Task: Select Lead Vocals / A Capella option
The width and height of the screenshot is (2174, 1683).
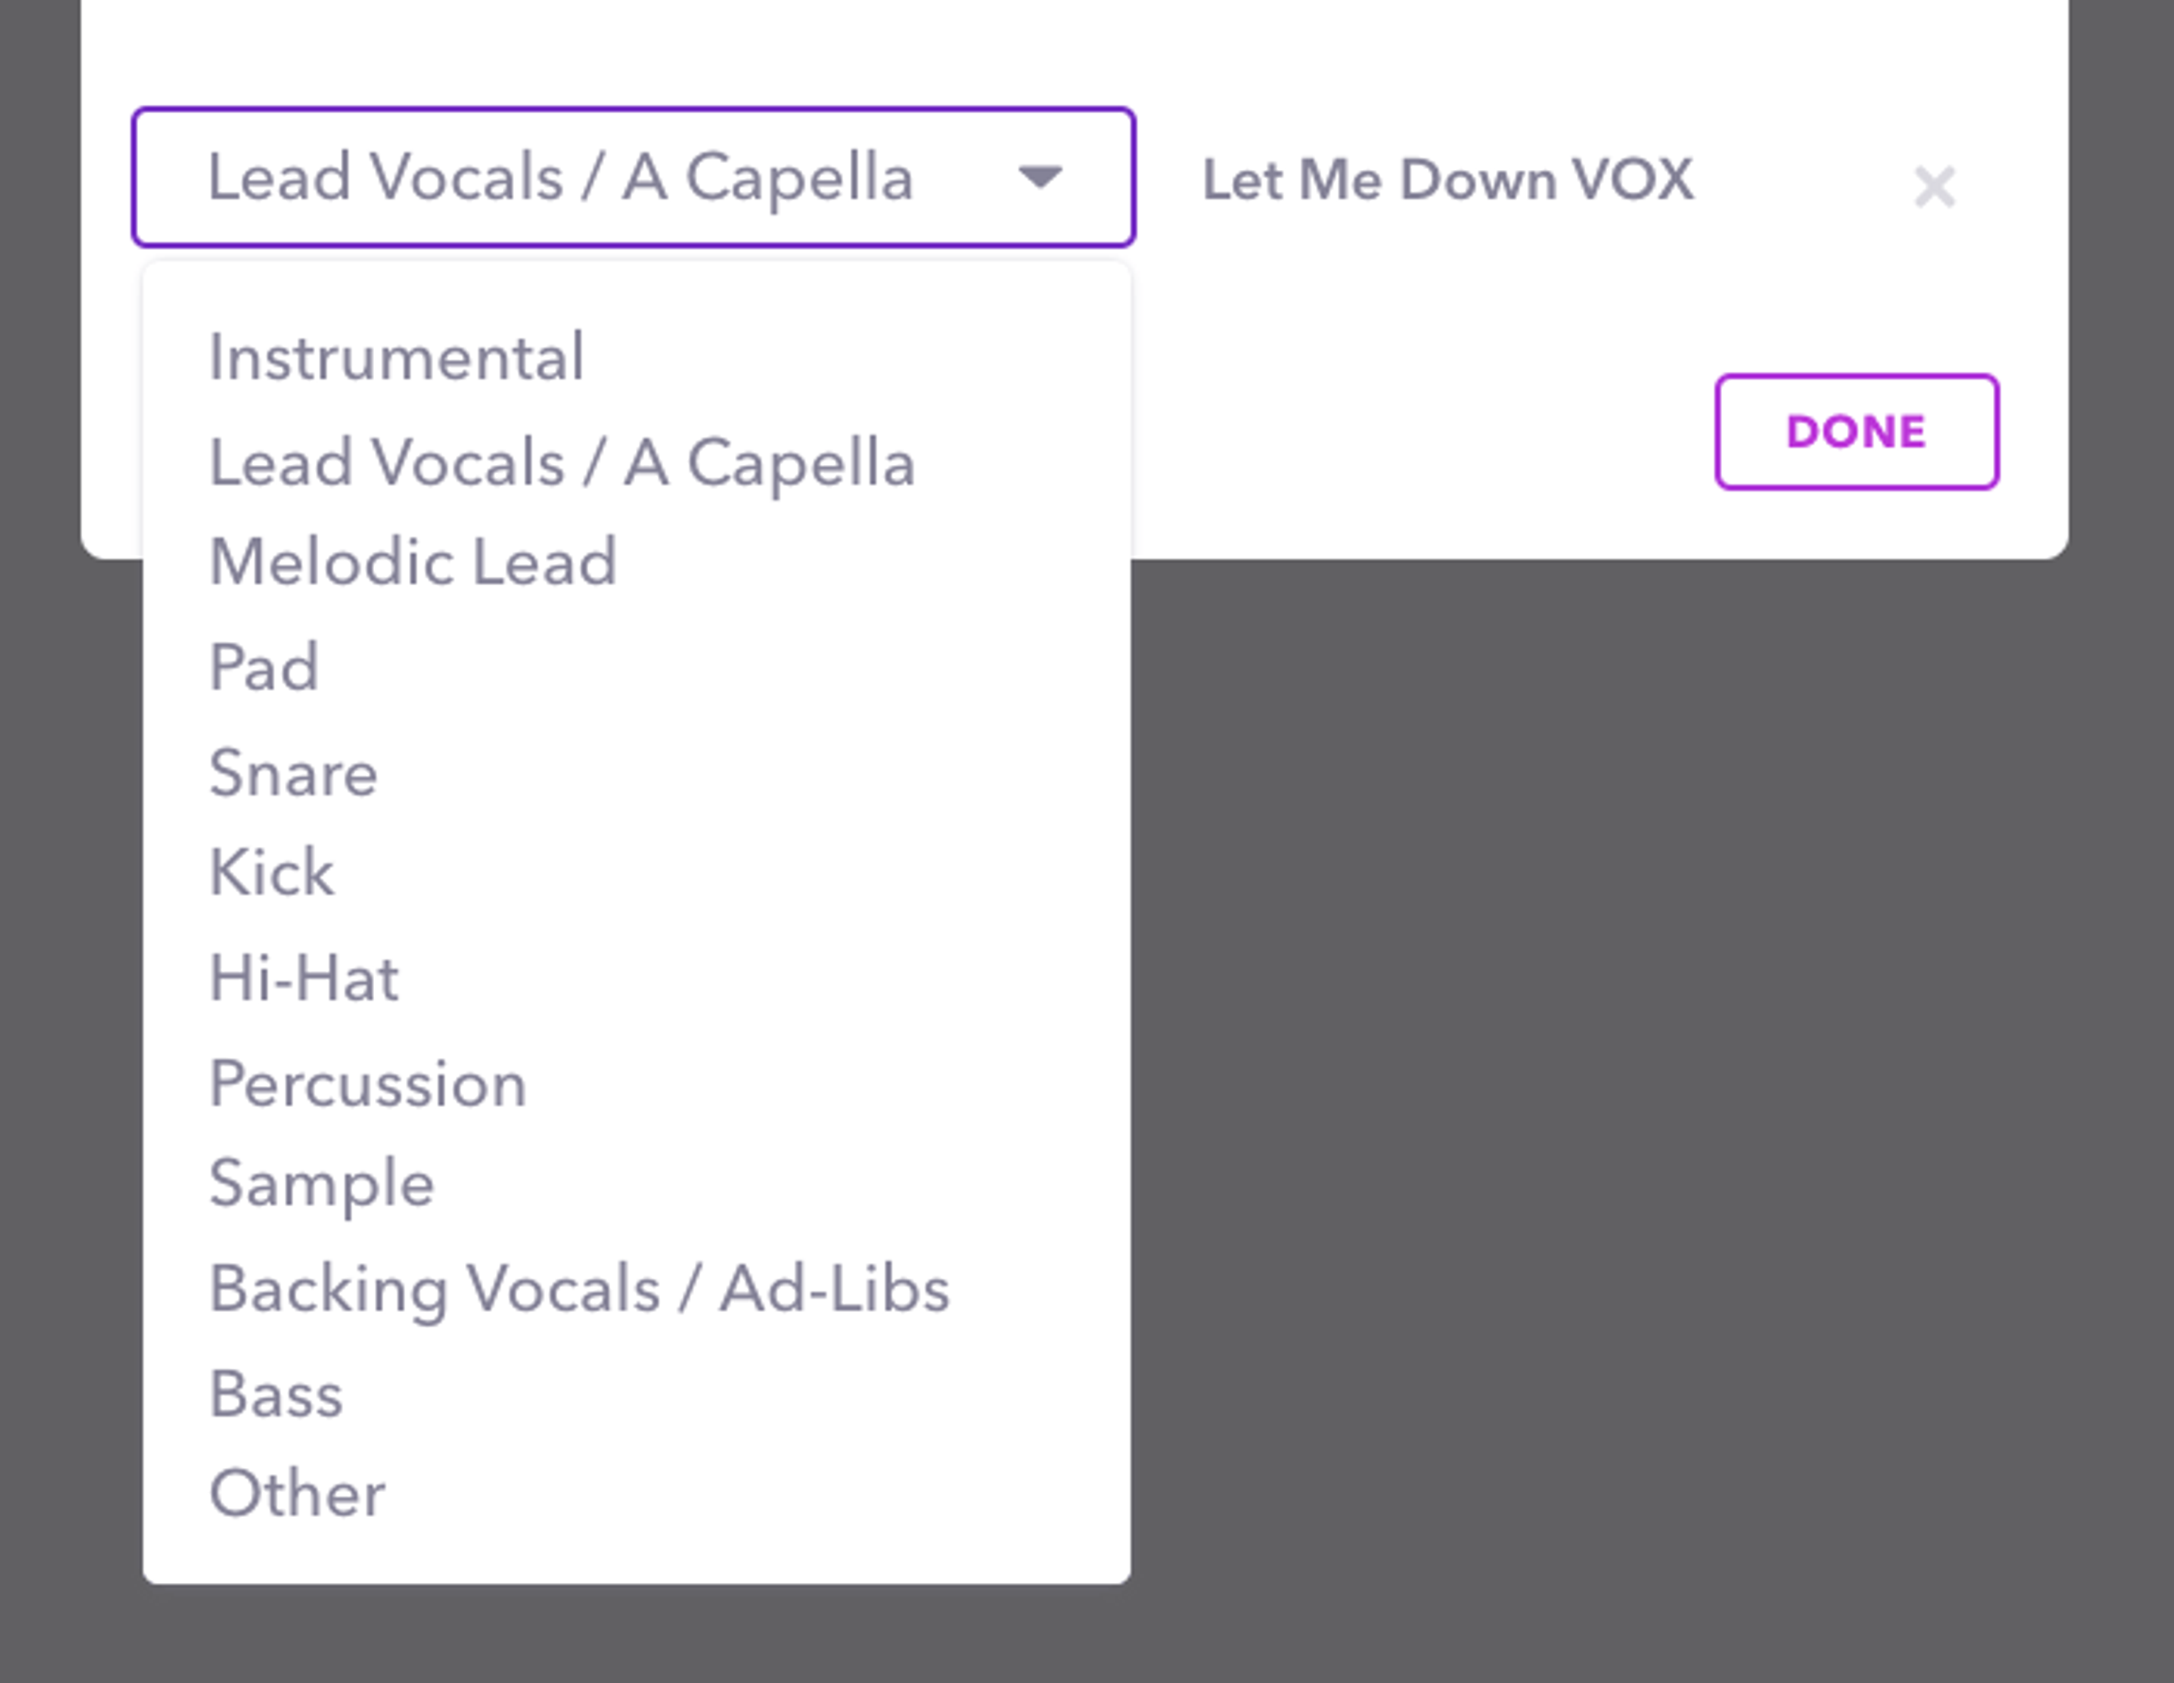Action: point(562,463)
